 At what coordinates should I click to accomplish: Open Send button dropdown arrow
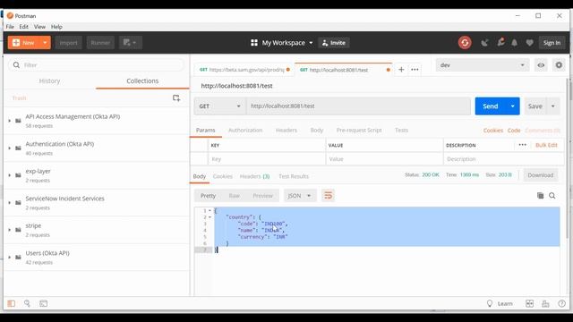[512, 106]
